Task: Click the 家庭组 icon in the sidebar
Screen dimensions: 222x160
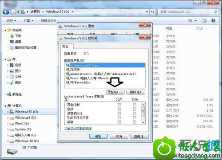Action: tap(9, 94)
